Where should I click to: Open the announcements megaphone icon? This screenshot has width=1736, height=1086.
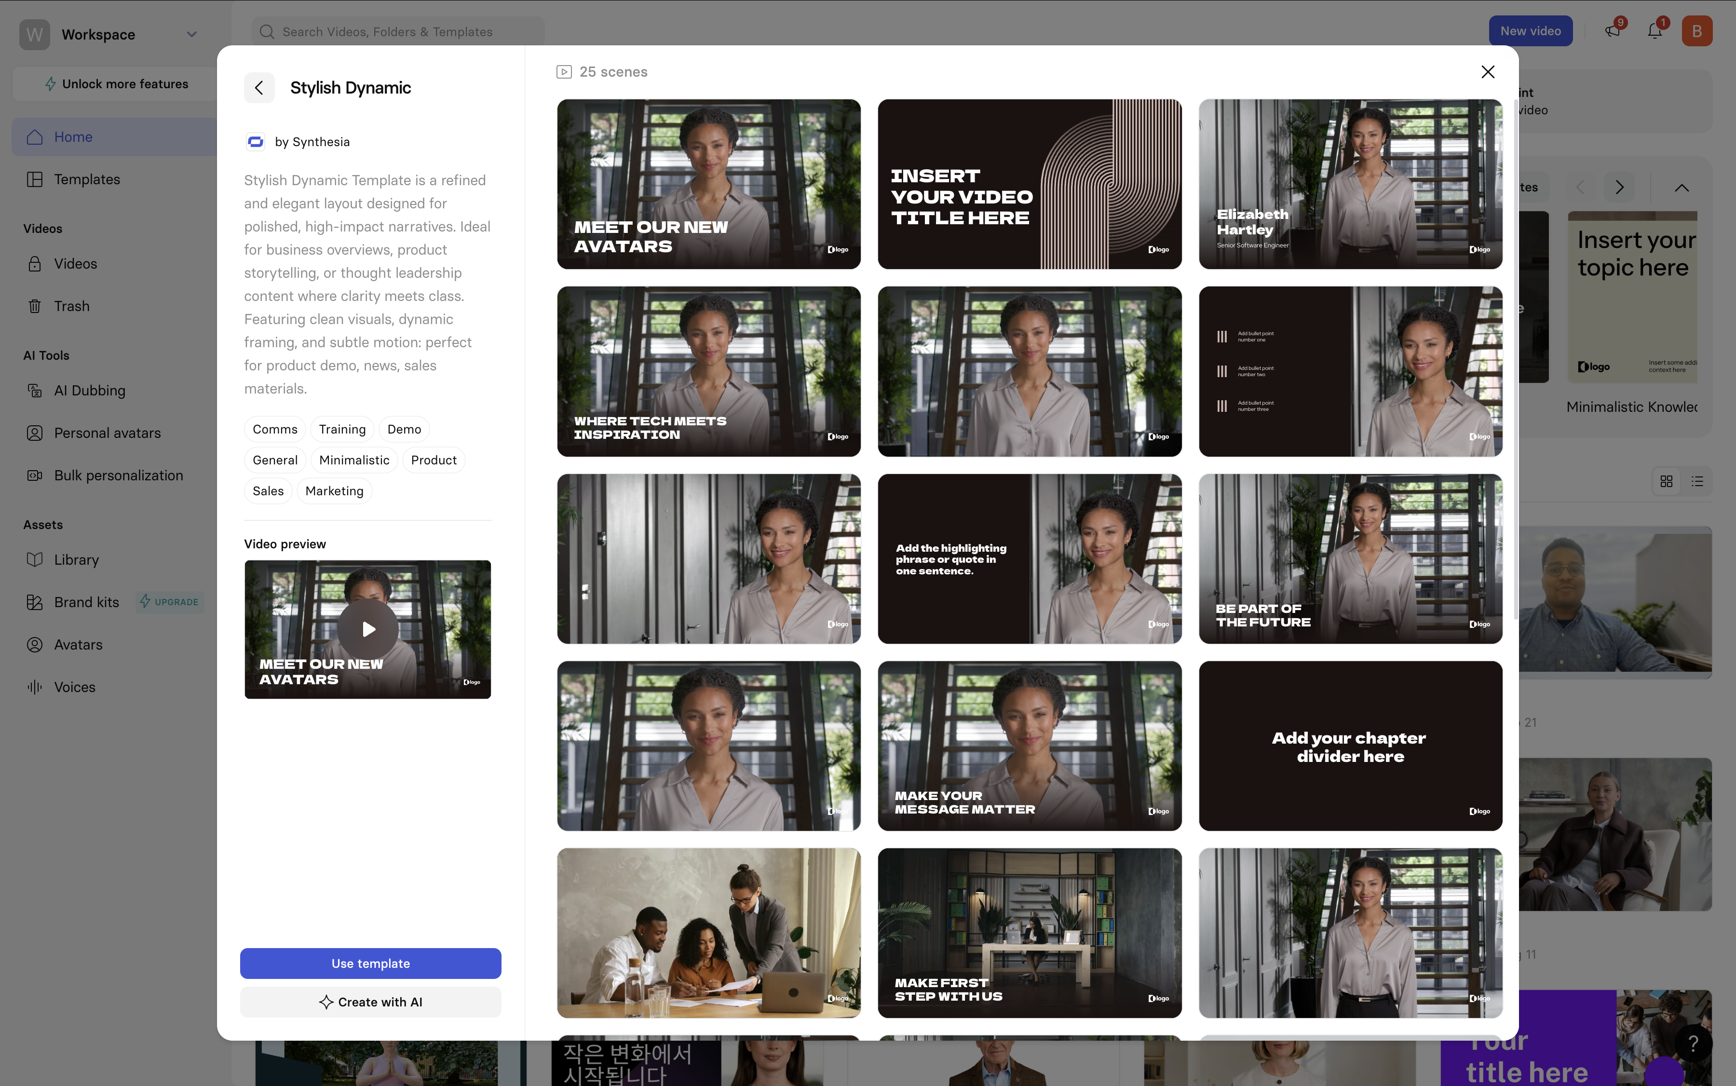(x=1613, y=31)
